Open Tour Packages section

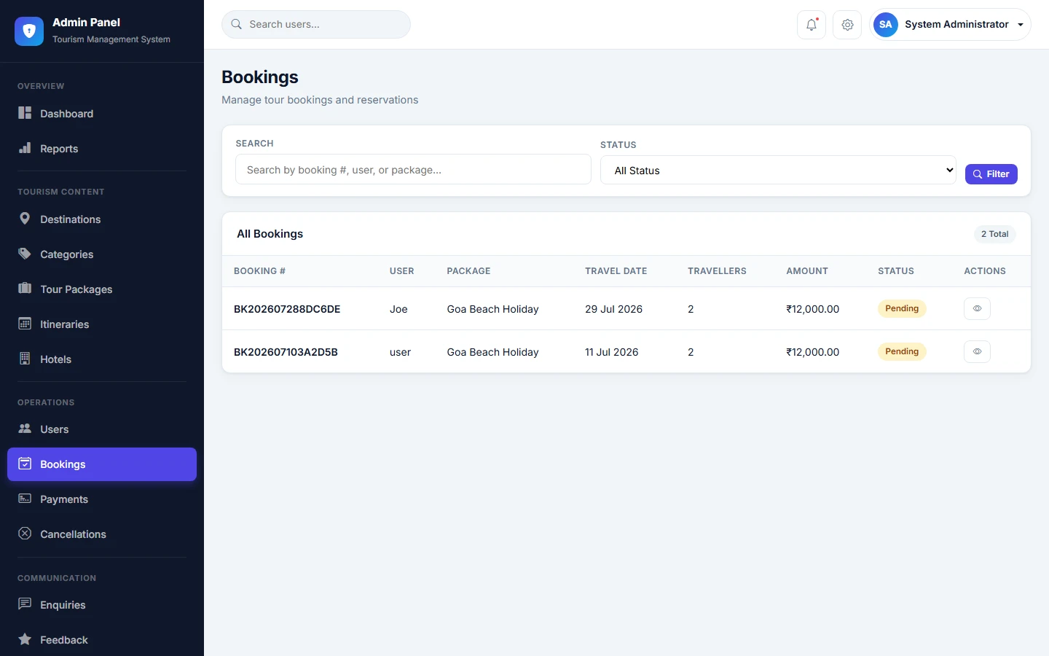(102, 289)
